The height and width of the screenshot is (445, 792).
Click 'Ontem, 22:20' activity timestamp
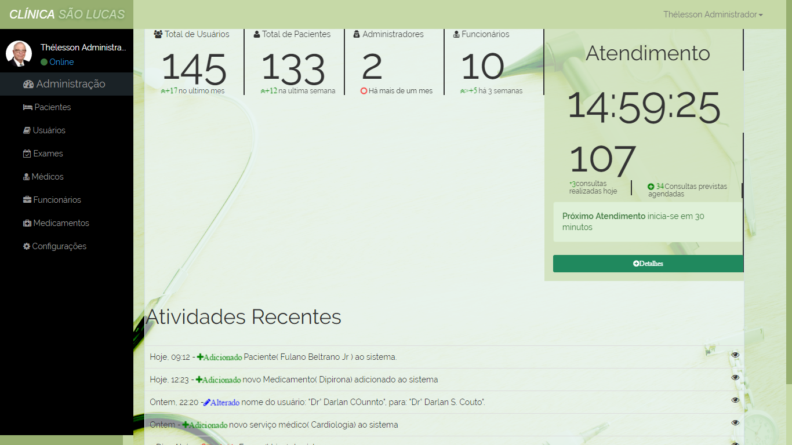click(x=174, y=402)
